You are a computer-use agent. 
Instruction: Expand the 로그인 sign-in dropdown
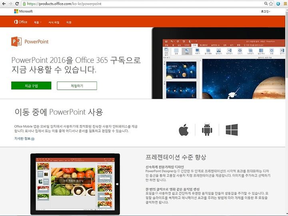point(266,11)
